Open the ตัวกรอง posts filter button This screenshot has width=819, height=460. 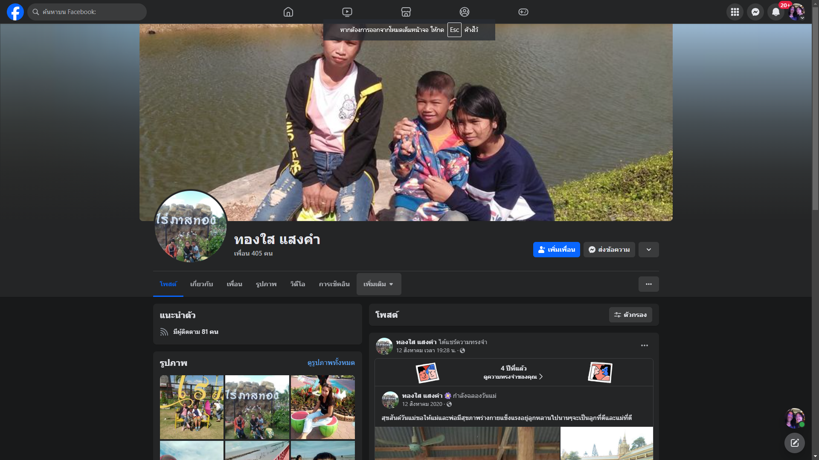[x=630, y=315]
